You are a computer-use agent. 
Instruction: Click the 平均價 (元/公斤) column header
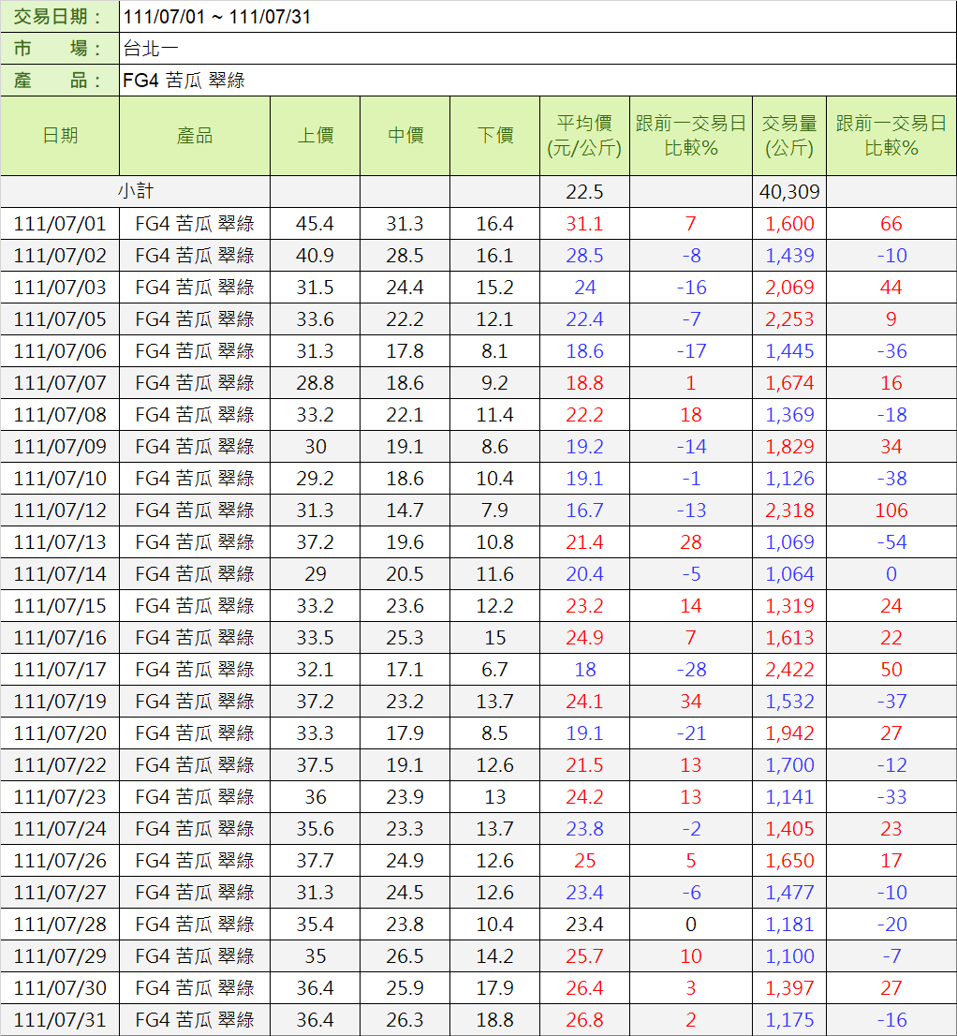pyautogui.click(x=584, y=136)
